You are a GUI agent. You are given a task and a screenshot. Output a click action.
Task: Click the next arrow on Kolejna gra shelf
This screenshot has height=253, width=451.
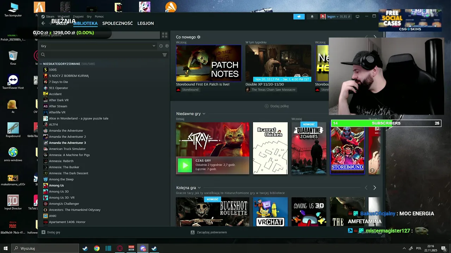coord(375,188)
